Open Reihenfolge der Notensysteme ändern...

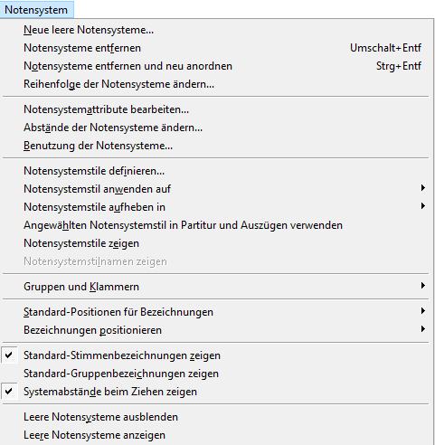pyautogui.click(x=216, y=84)
